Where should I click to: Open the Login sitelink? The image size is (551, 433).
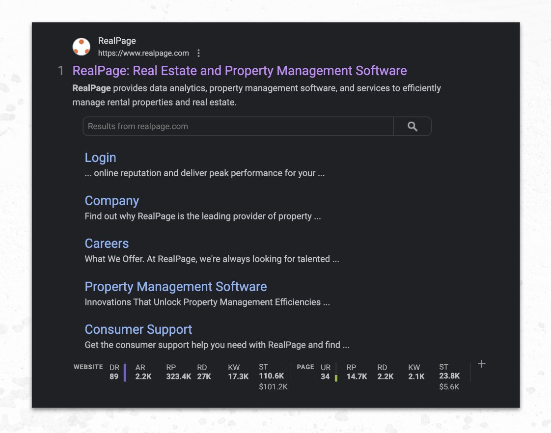pos(100,158)
